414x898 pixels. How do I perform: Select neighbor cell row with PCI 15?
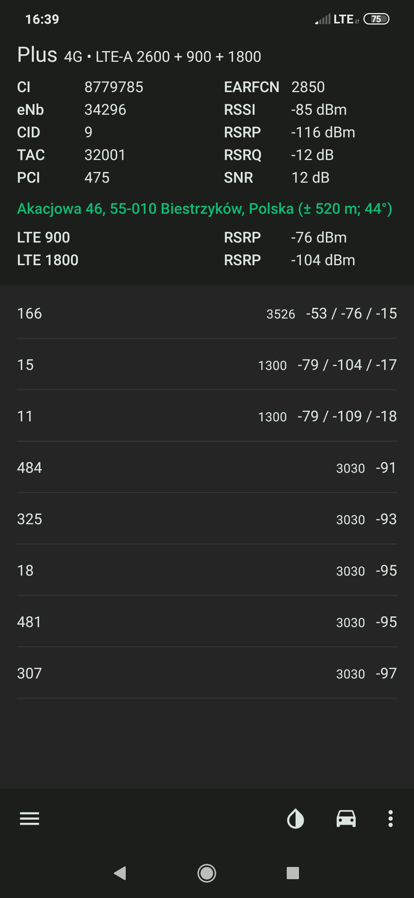pyautogui.click(x=207, y=365)
